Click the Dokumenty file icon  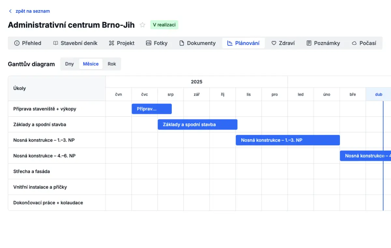(x=182, y=43)
